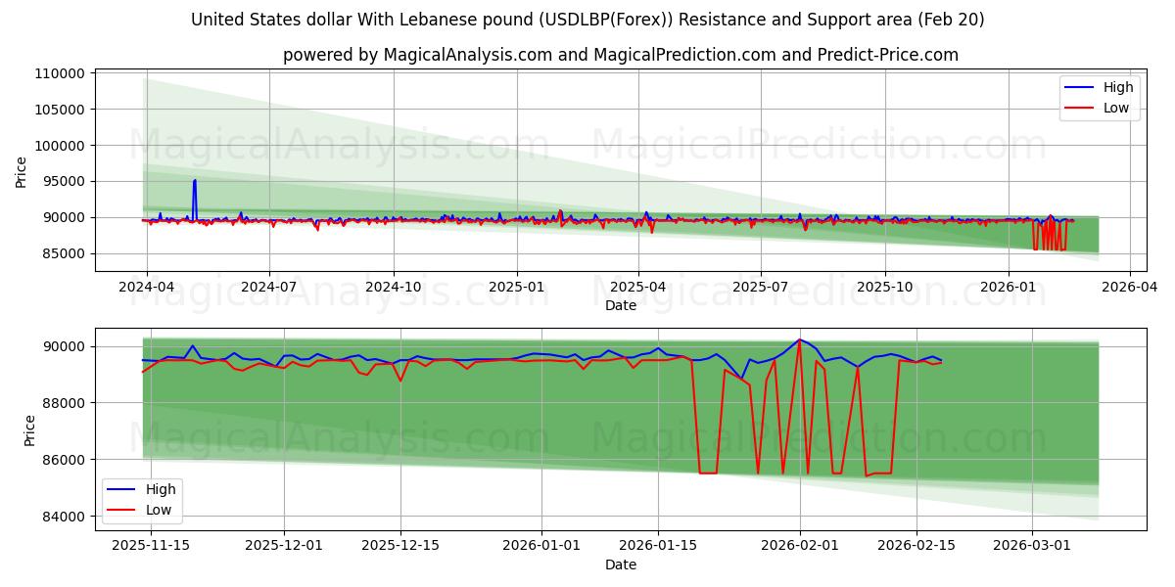The image size is (1175, 587).
Task: Select the Date axis label on bottom chart
Action: pos(623,564)
